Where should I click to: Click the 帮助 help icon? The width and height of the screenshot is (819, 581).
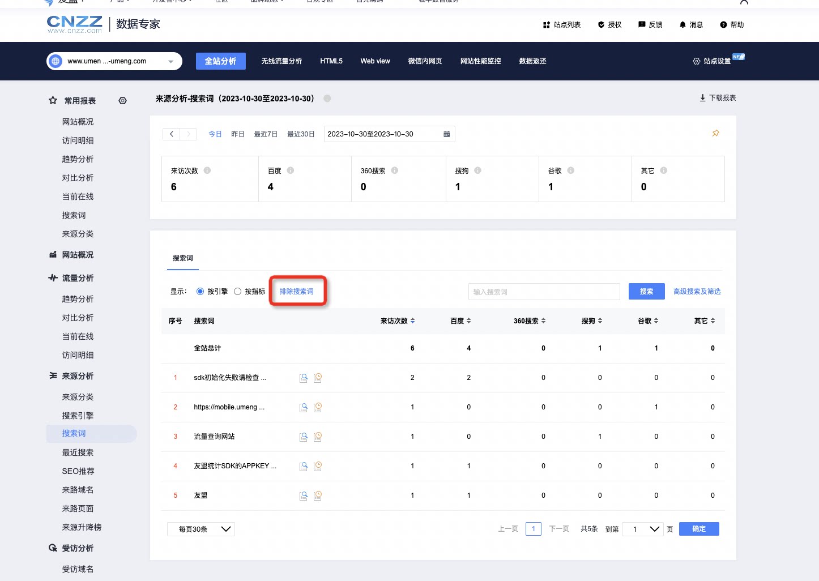point(723,25)
